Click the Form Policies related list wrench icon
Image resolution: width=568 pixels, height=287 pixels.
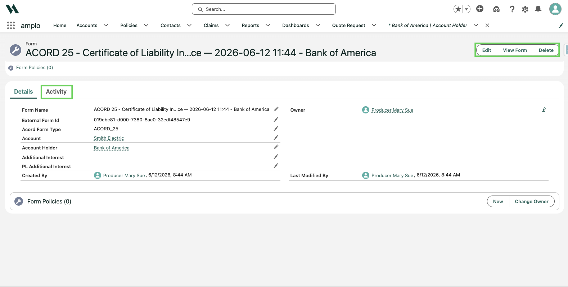click(x=19, y=201)
